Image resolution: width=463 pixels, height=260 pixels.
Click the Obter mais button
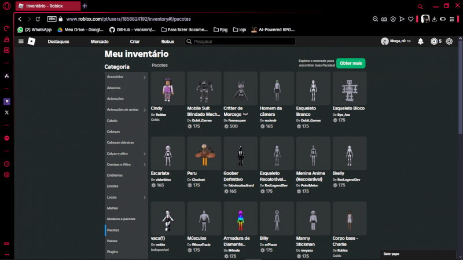351,63
